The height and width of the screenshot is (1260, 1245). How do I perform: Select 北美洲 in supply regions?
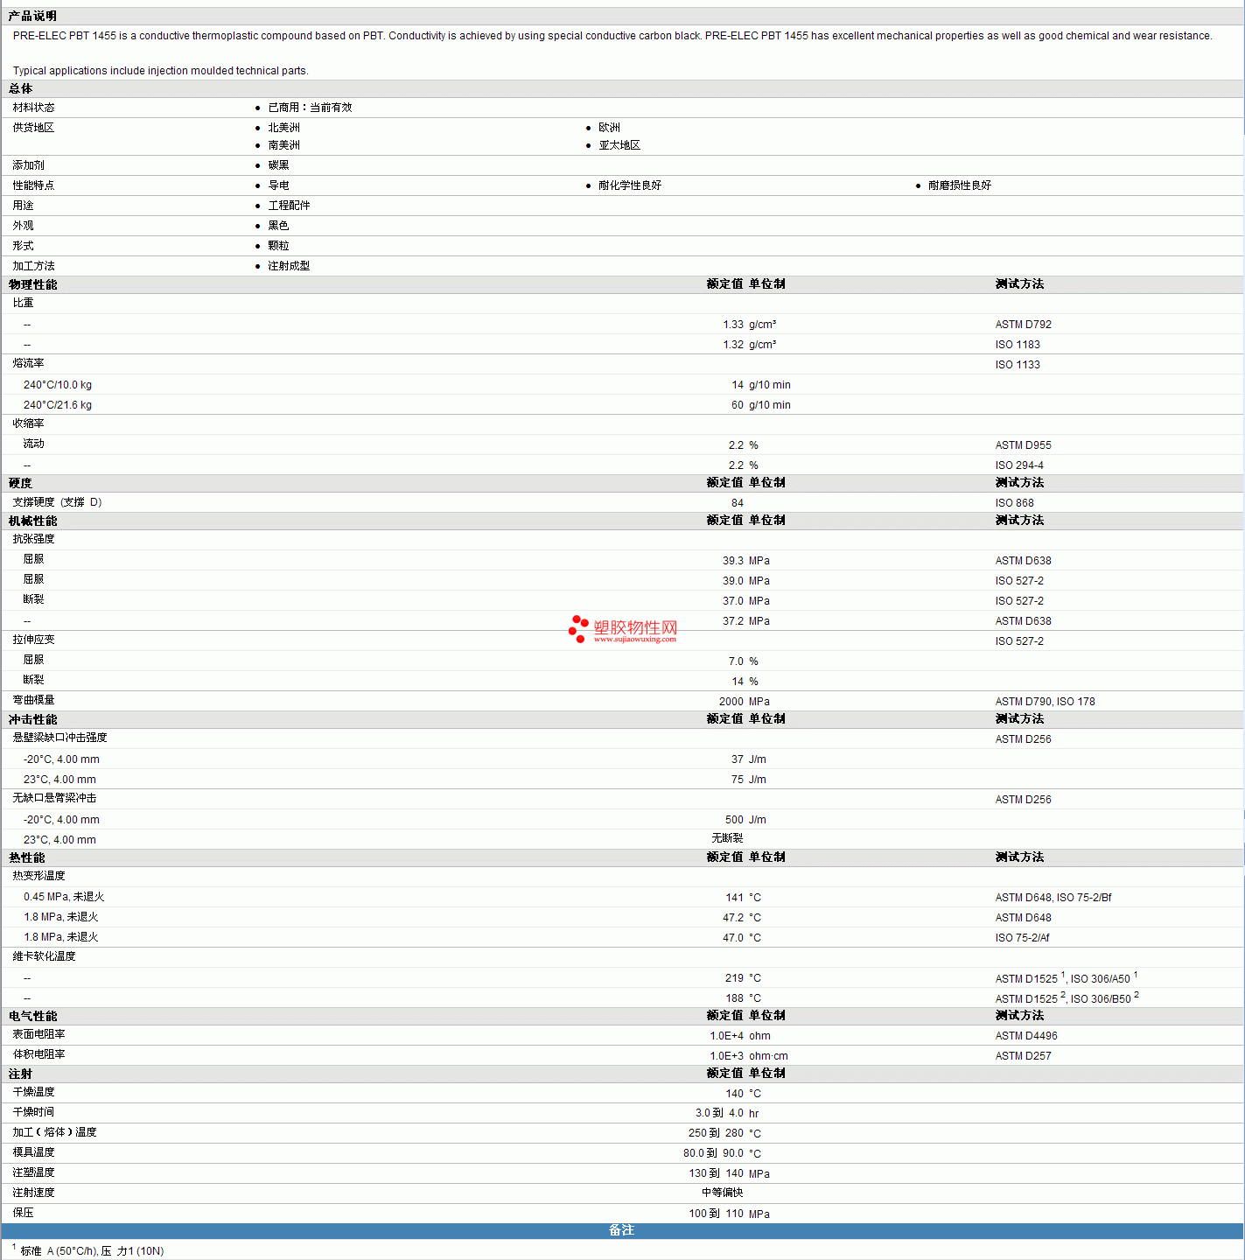click(x=283, y=128)
